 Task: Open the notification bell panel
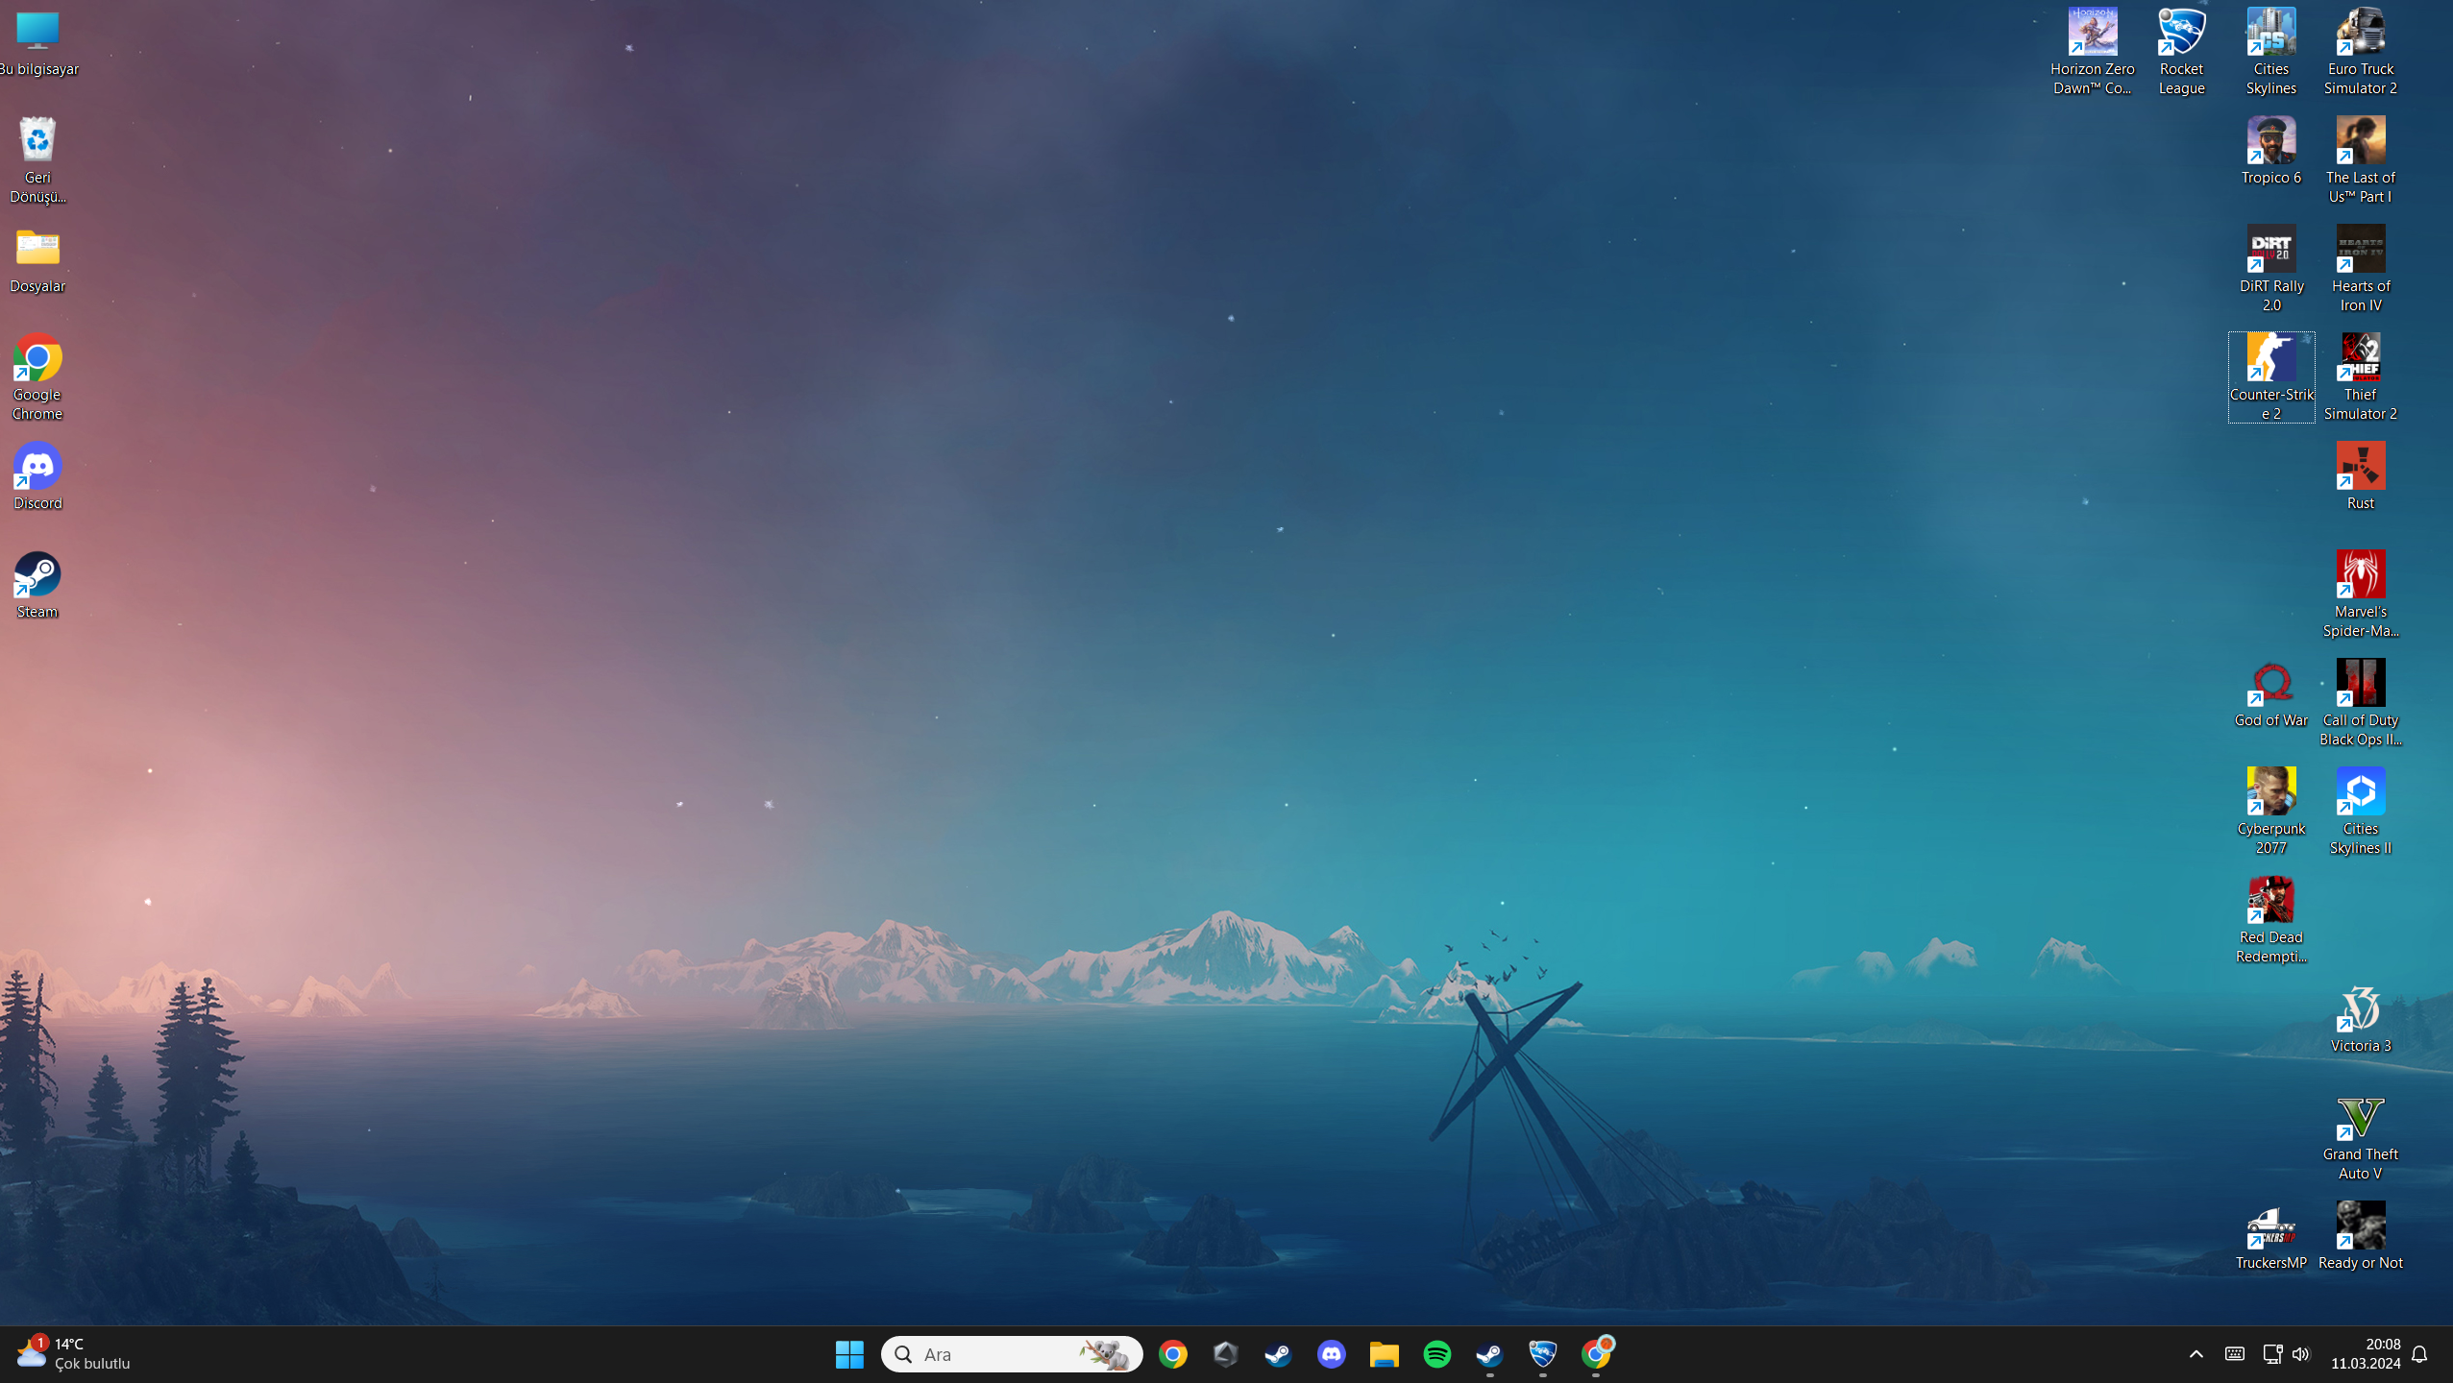pyautogui.click(x=2419, y=1354)
